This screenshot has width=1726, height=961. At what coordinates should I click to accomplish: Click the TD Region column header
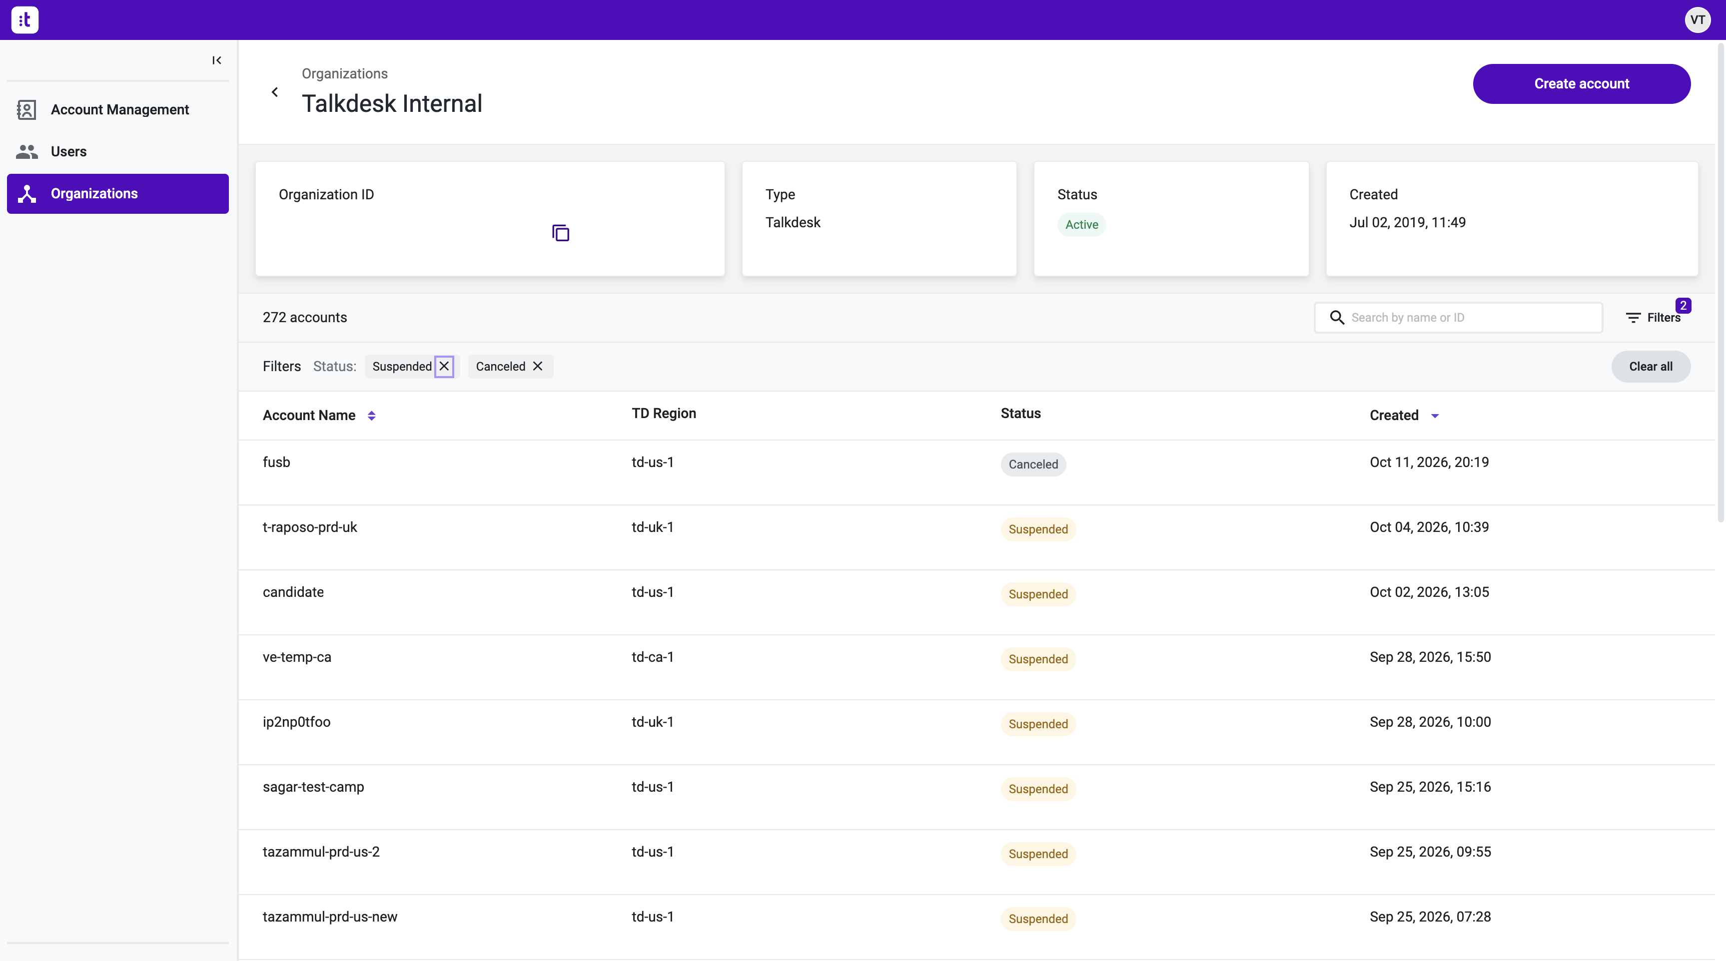663,413
